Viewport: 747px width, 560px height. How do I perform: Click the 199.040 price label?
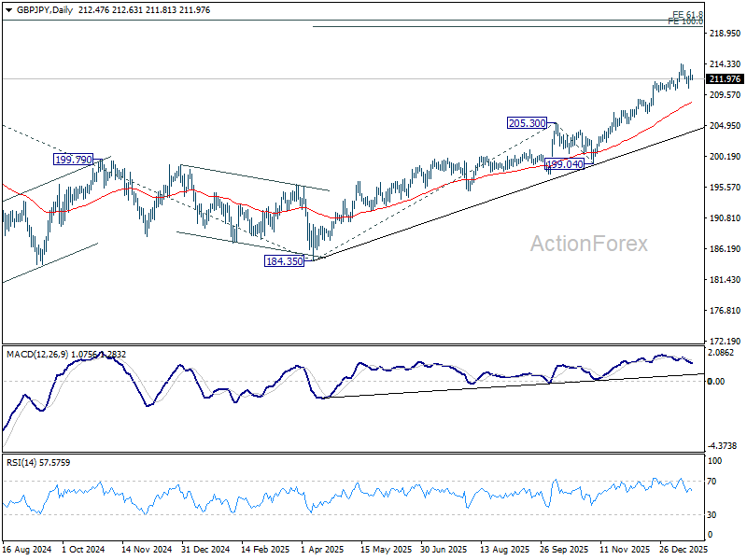565,164
